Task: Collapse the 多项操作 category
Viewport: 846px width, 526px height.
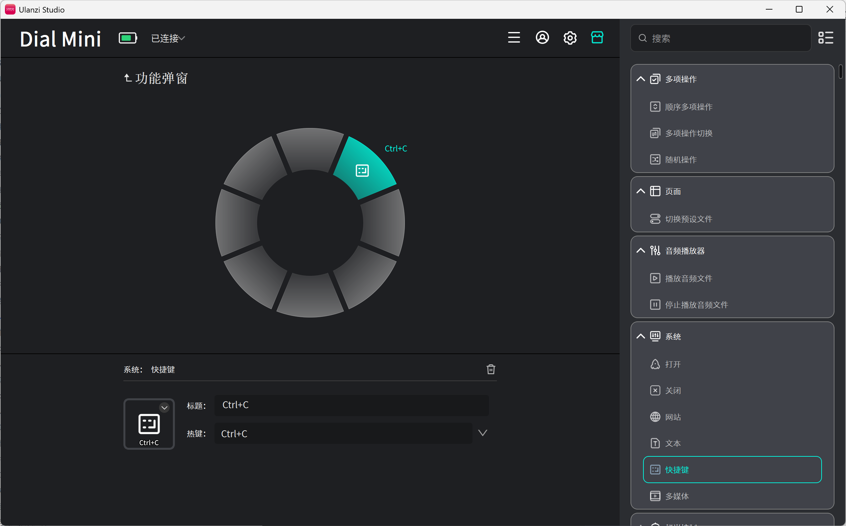Action: 640,79
